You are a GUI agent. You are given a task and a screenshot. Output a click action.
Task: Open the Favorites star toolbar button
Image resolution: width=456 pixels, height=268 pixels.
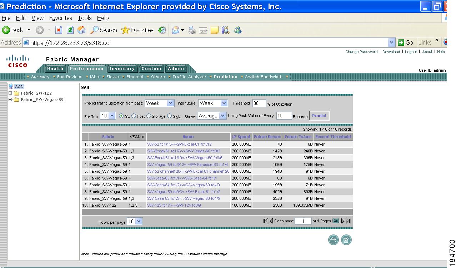pos(137,30)
